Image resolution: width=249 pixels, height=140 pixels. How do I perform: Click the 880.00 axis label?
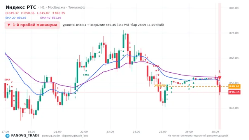click(x=234, y=8)
